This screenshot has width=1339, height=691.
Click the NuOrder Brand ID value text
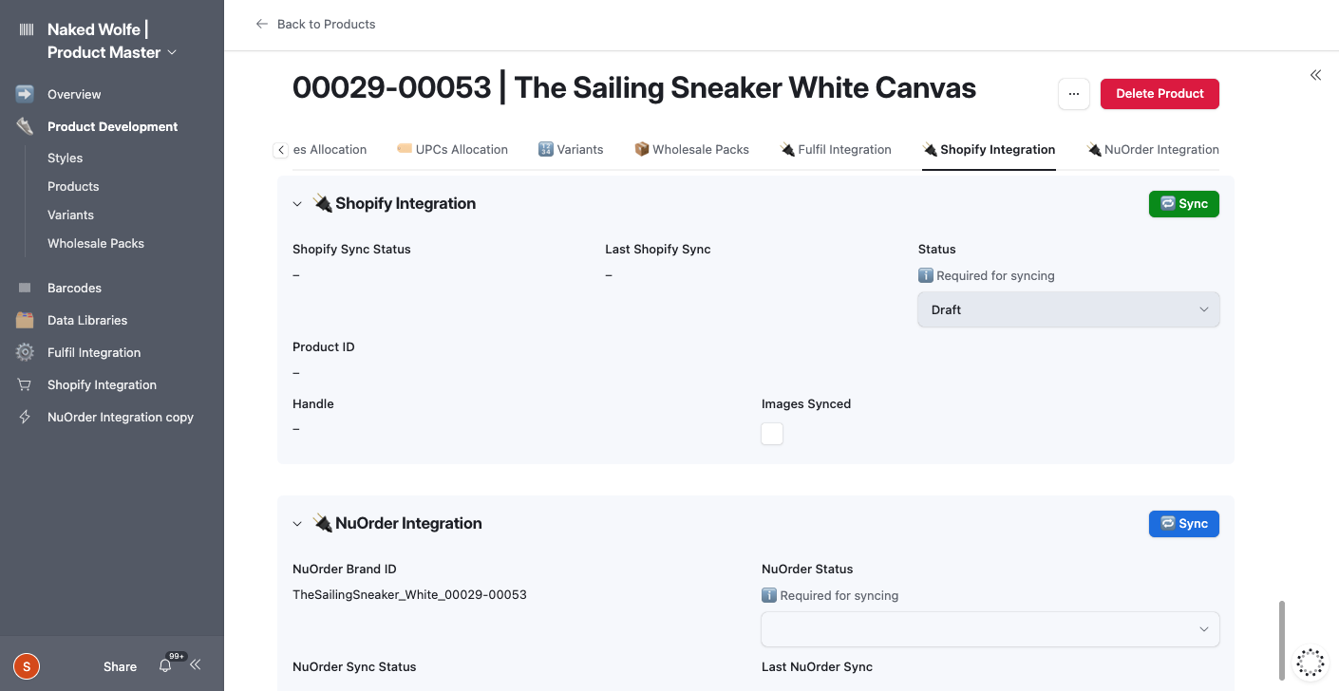coord(409,595)
